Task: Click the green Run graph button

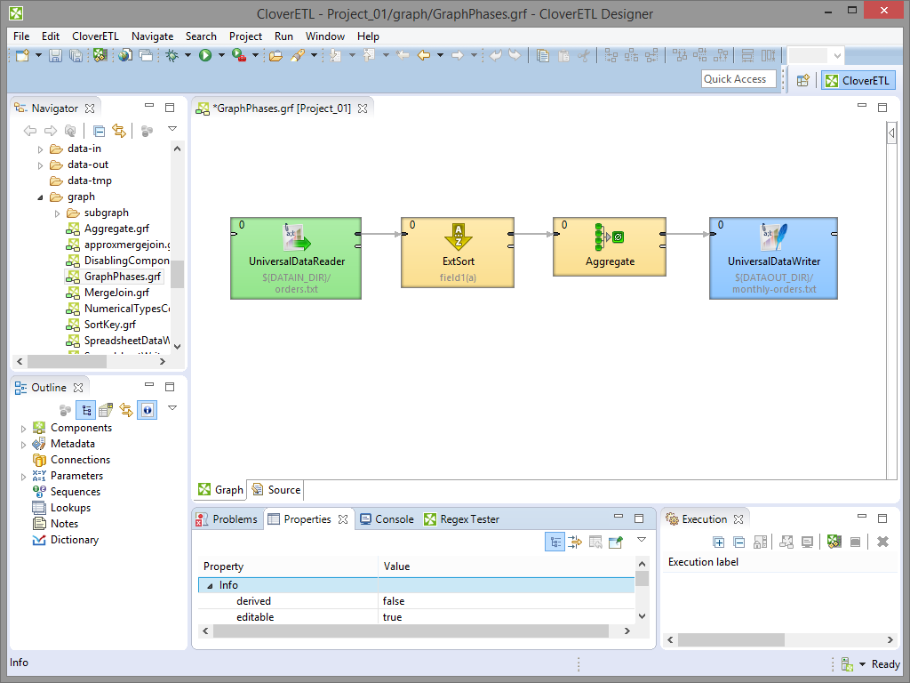Action: [x=205, y=56]
